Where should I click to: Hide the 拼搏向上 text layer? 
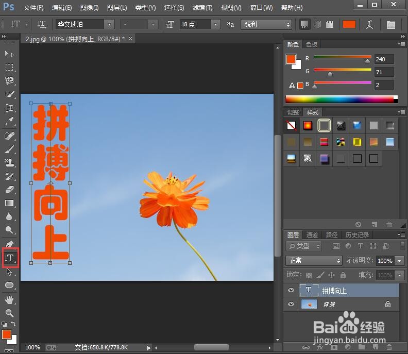[291, 290]
